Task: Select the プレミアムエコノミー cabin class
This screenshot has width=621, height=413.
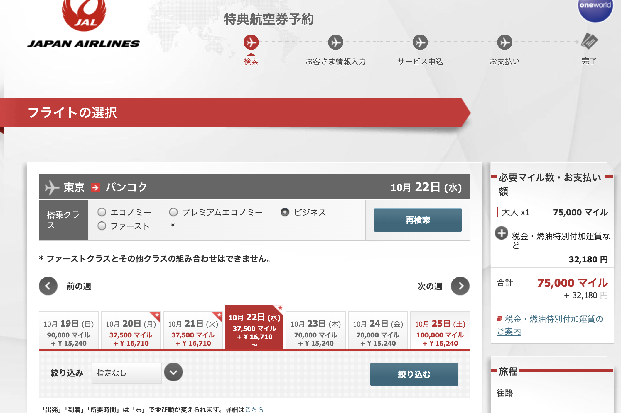Action: [x=173, y=212]
